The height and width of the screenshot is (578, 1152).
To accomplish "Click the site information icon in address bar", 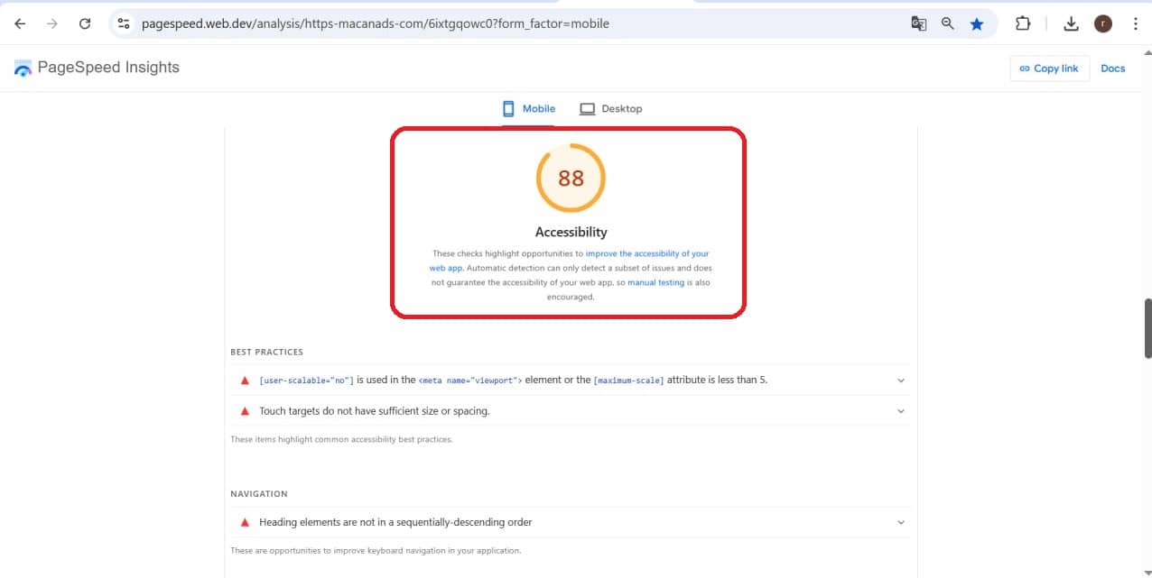I will (x=123, y=23).
